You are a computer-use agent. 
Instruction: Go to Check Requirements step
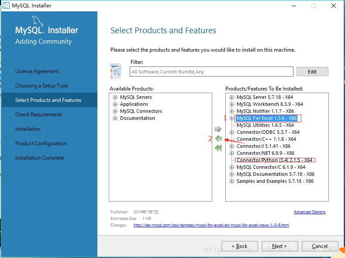[x=38, y=115]
